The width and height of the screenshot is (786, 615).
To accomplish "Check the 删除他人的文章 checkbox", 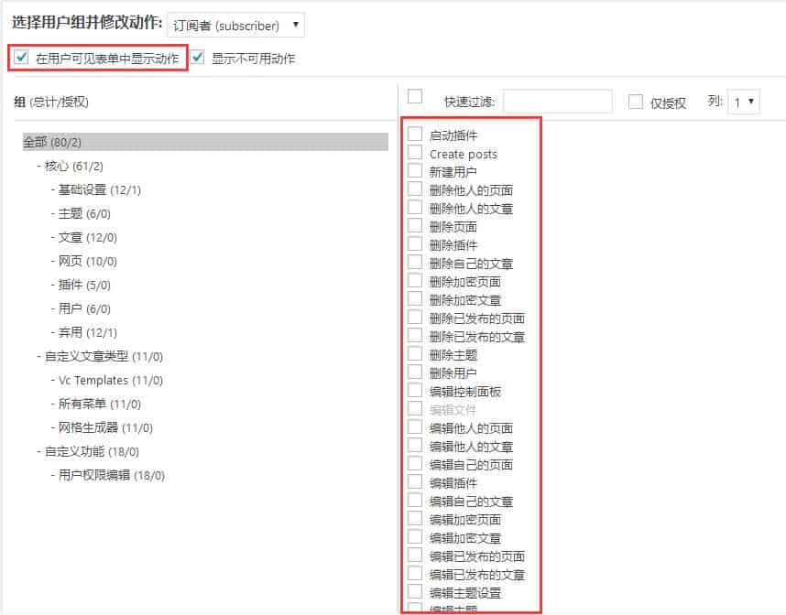I will pyautogui.click(x=415, y=207).
